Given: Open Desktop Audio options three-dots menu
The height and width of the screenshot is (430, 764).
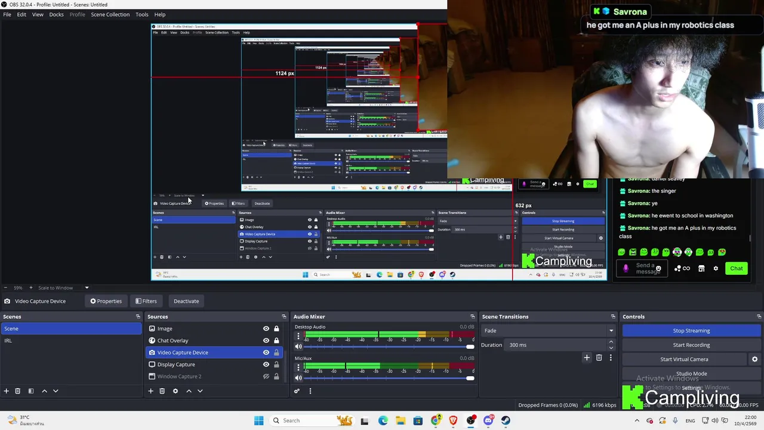Looking at the screenshot, I should [x=298, y=336].
